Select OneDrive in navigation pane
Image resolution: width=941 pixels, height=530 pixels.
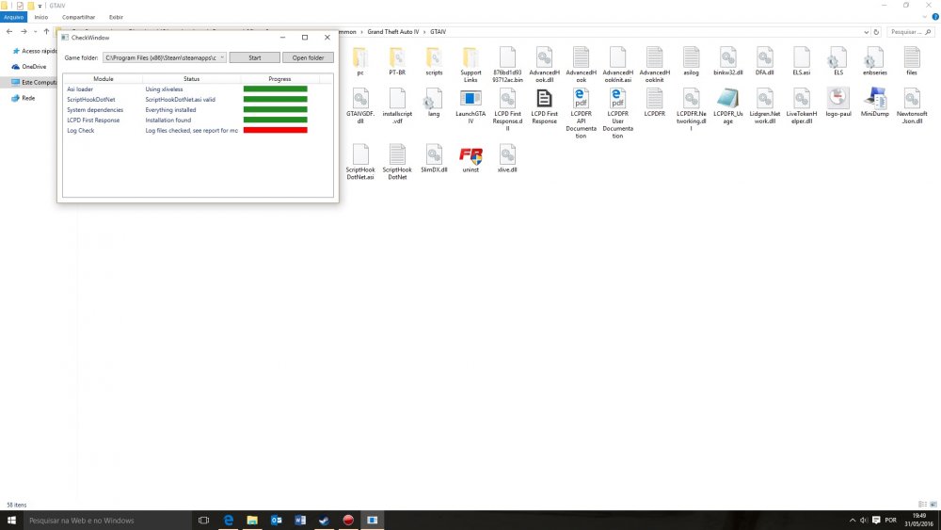(x=29, y=67)
